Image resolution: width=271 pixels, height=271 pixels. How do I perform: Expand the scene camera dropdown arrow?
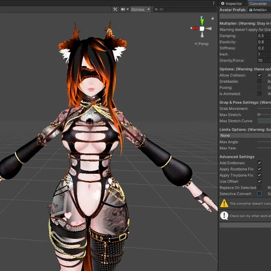pyautogui.click(x=128, y=9)
